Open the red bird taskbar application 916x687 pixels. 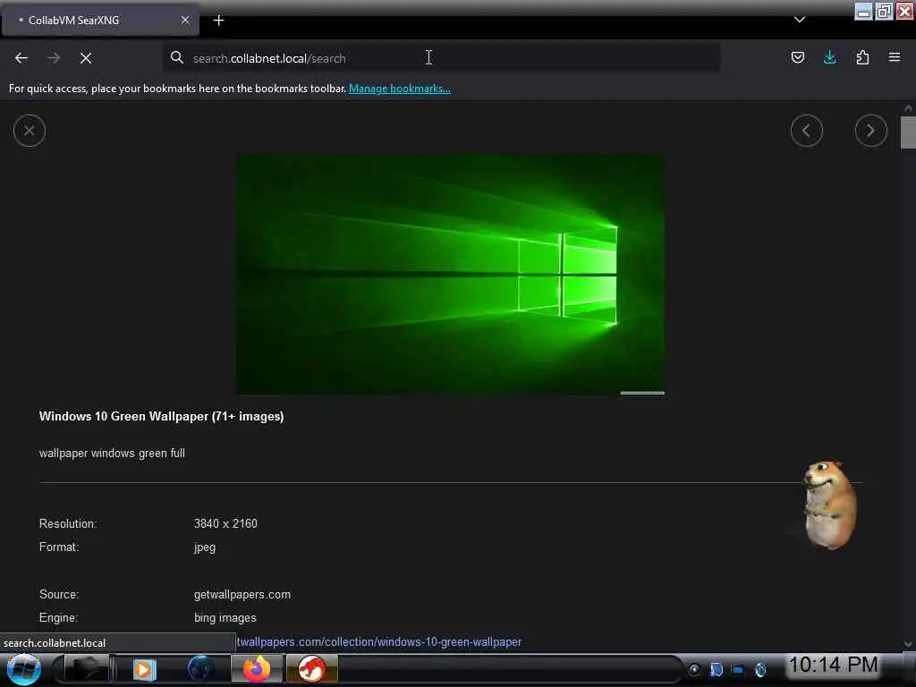coord(312,669)
